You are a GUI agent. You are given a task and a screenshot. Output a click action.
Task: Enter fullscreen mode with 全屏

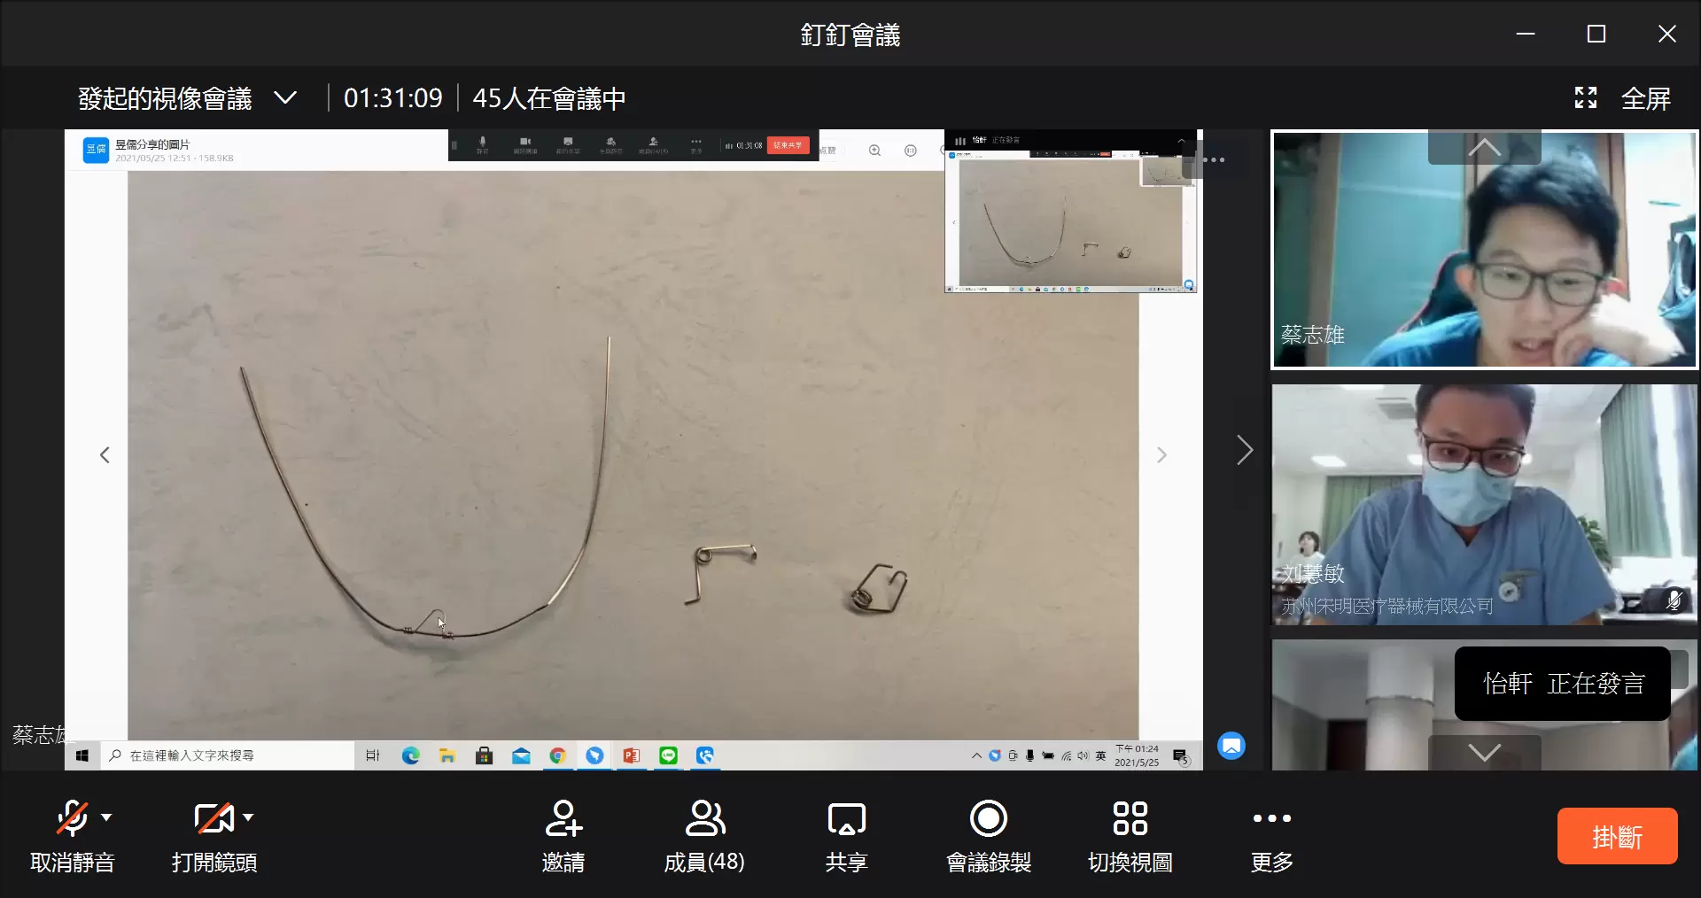coord(1623,98)
